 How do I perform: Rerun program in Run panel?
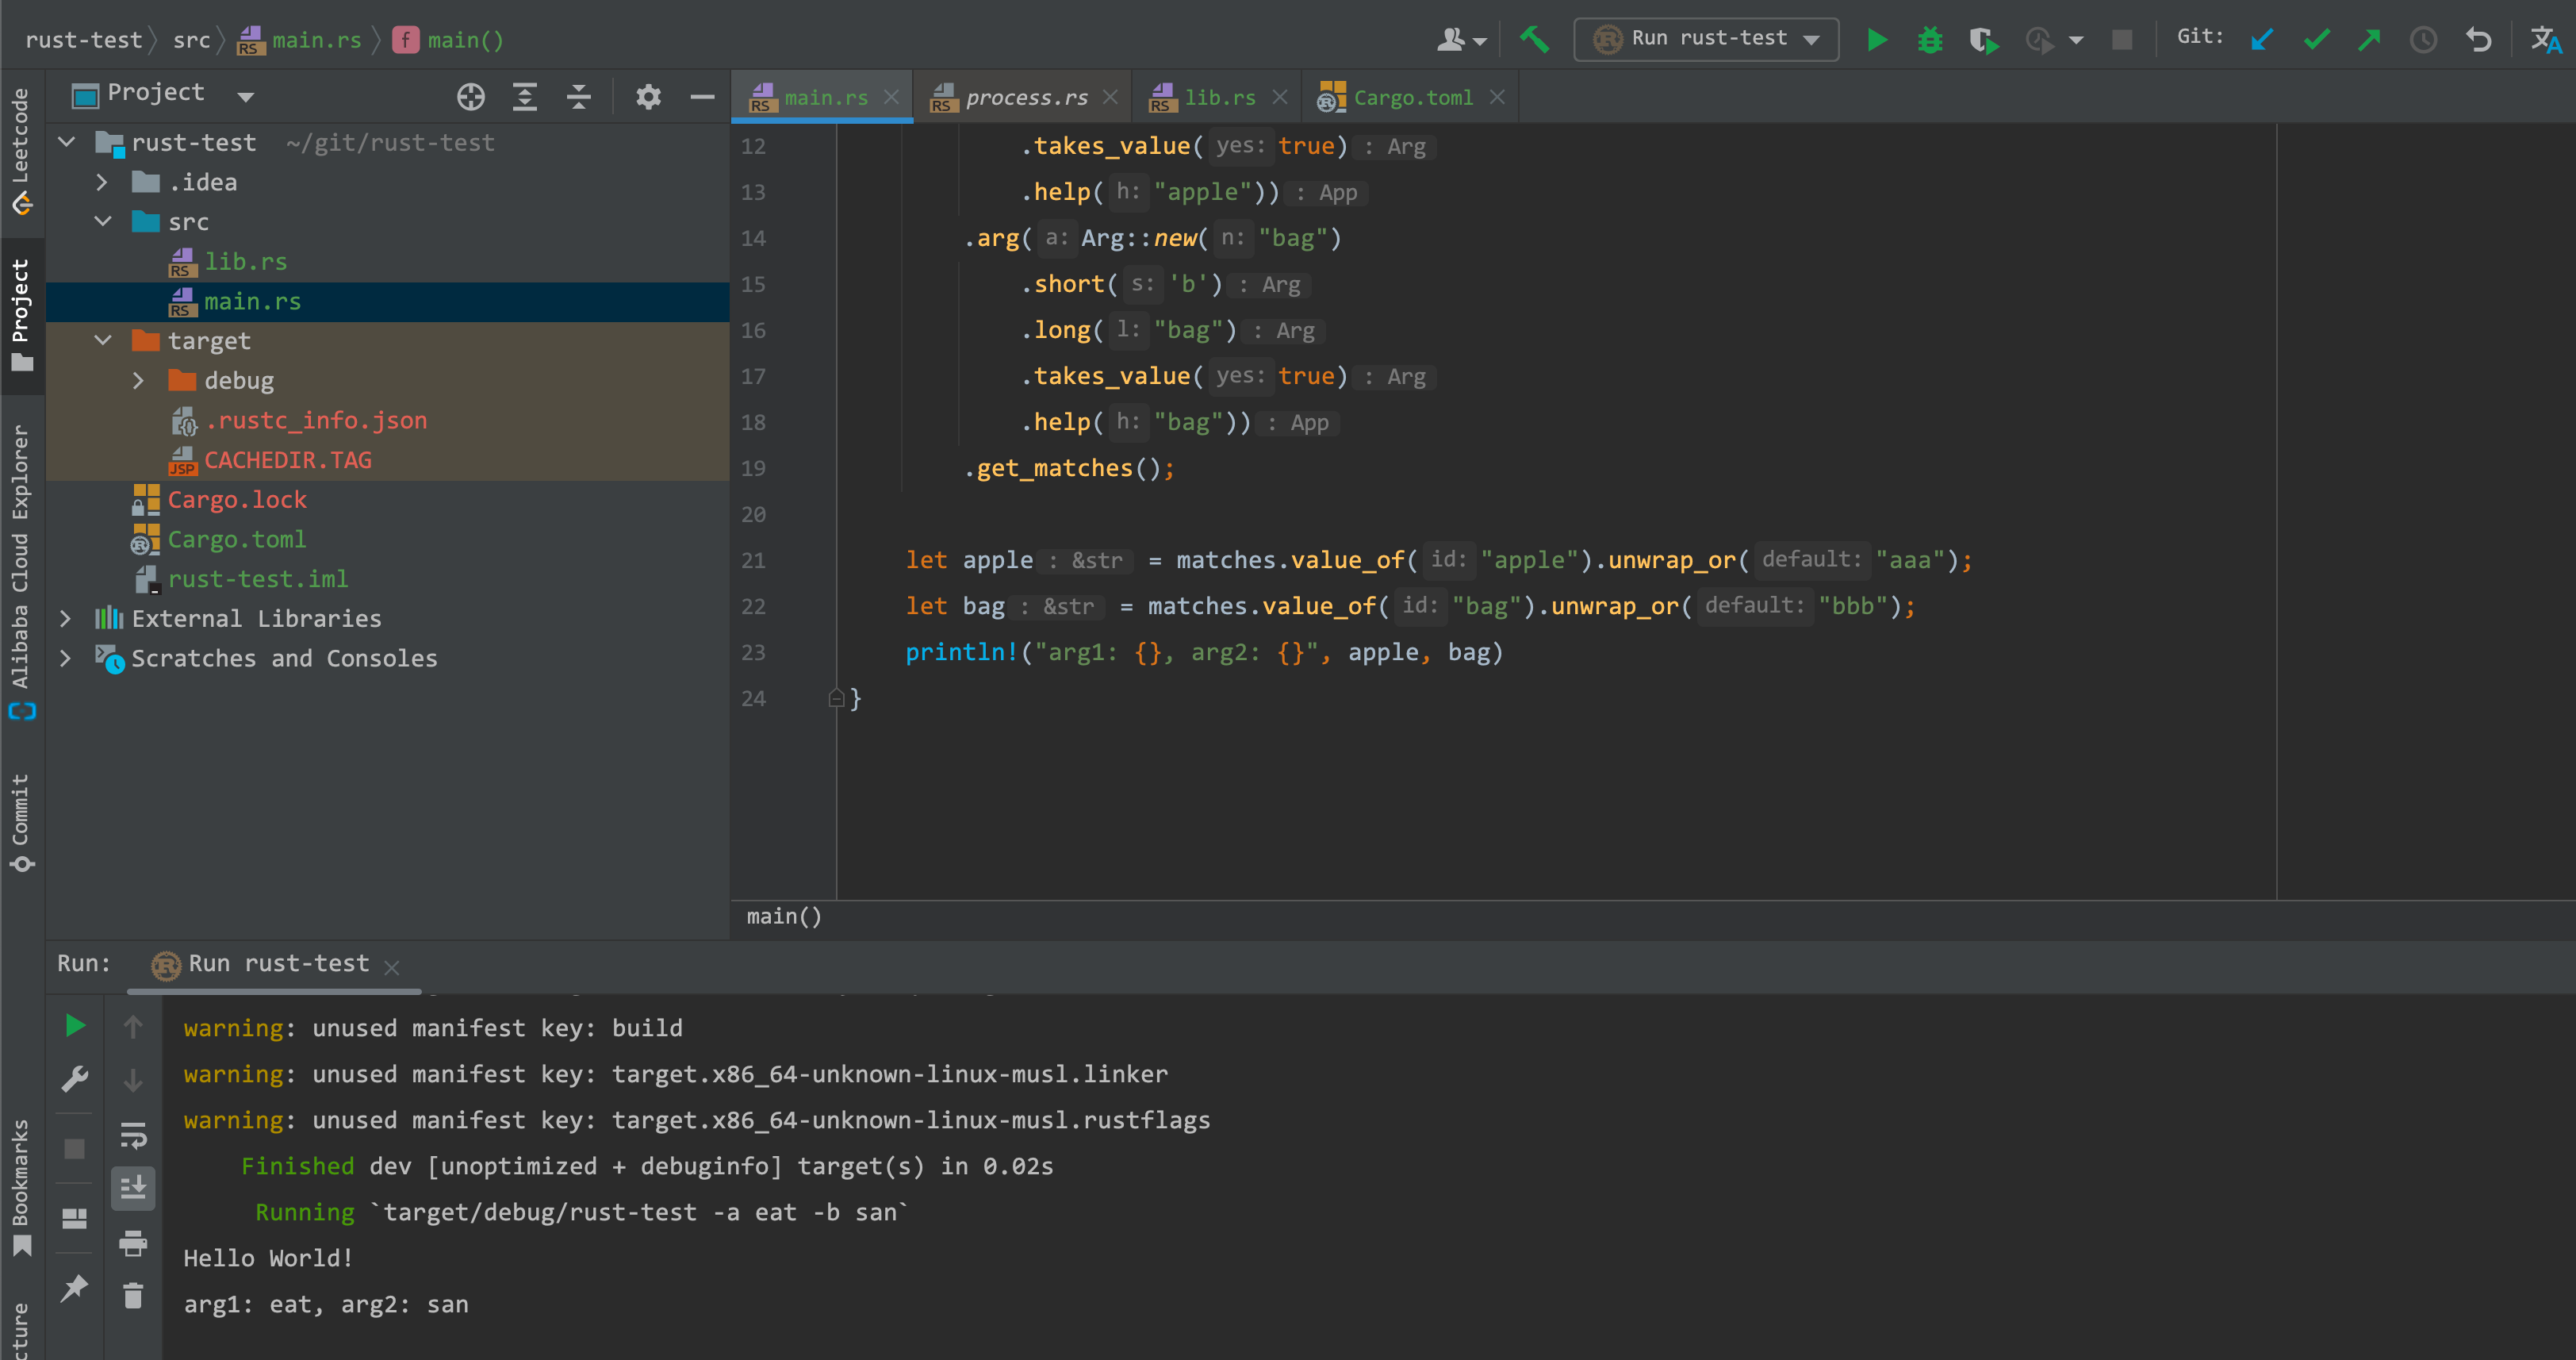pyautogui.click(x=74, y=1024)
